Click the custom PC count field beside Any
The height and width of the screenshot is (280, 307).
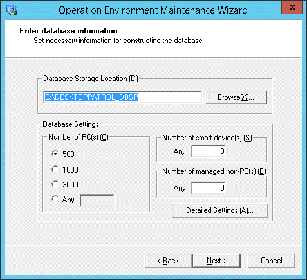97,201
